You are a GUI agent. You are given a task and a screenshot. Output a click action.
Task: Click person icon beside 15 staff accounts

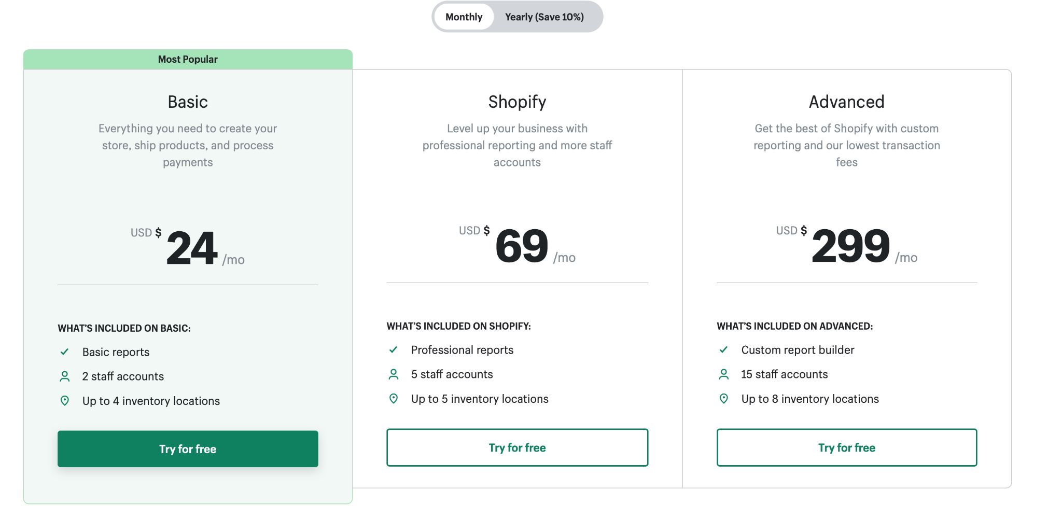724,374
